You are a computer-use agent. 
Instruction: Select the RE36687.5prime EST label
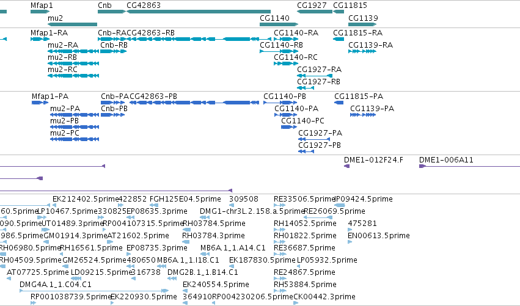click(x=304, y=248)
